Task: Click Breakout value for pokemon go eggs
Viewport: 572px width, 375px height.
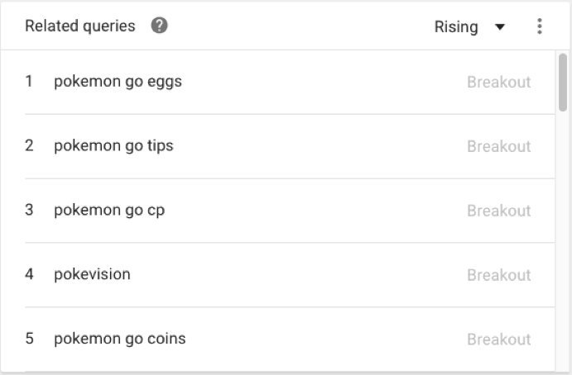Action: point(498,83)
